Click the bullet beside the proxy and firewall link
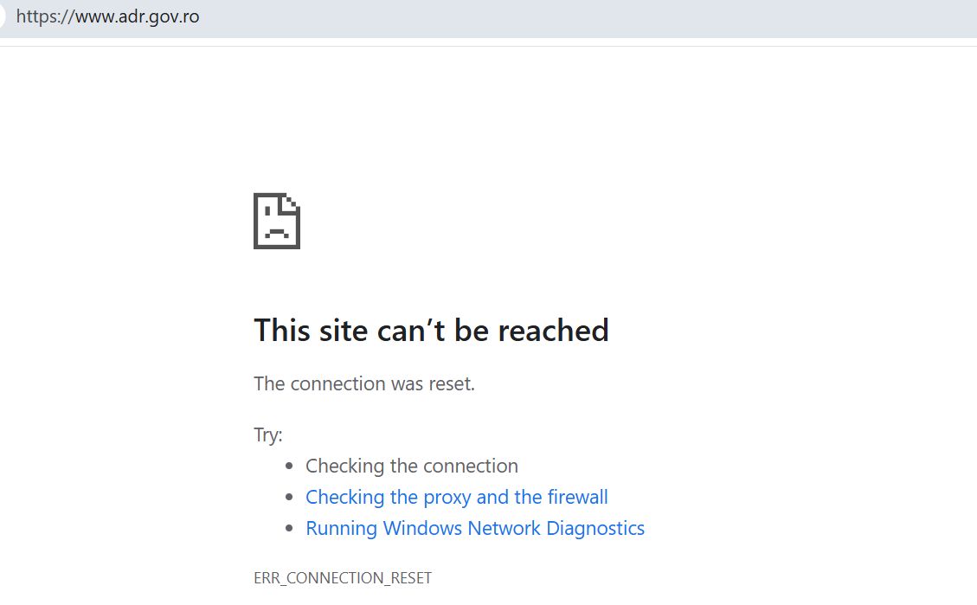Viewport: 977px width, 605px height. 289,497
